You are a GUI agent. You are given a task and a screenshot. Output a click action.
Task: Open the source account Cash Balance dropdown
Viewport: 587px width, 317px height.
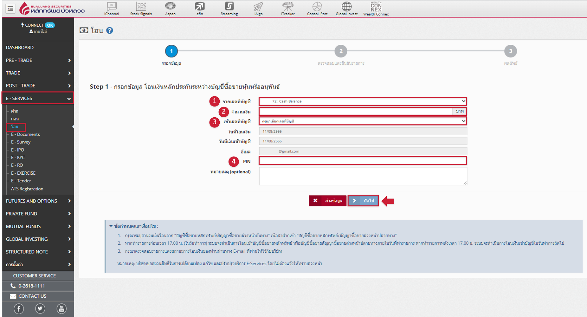363,101
